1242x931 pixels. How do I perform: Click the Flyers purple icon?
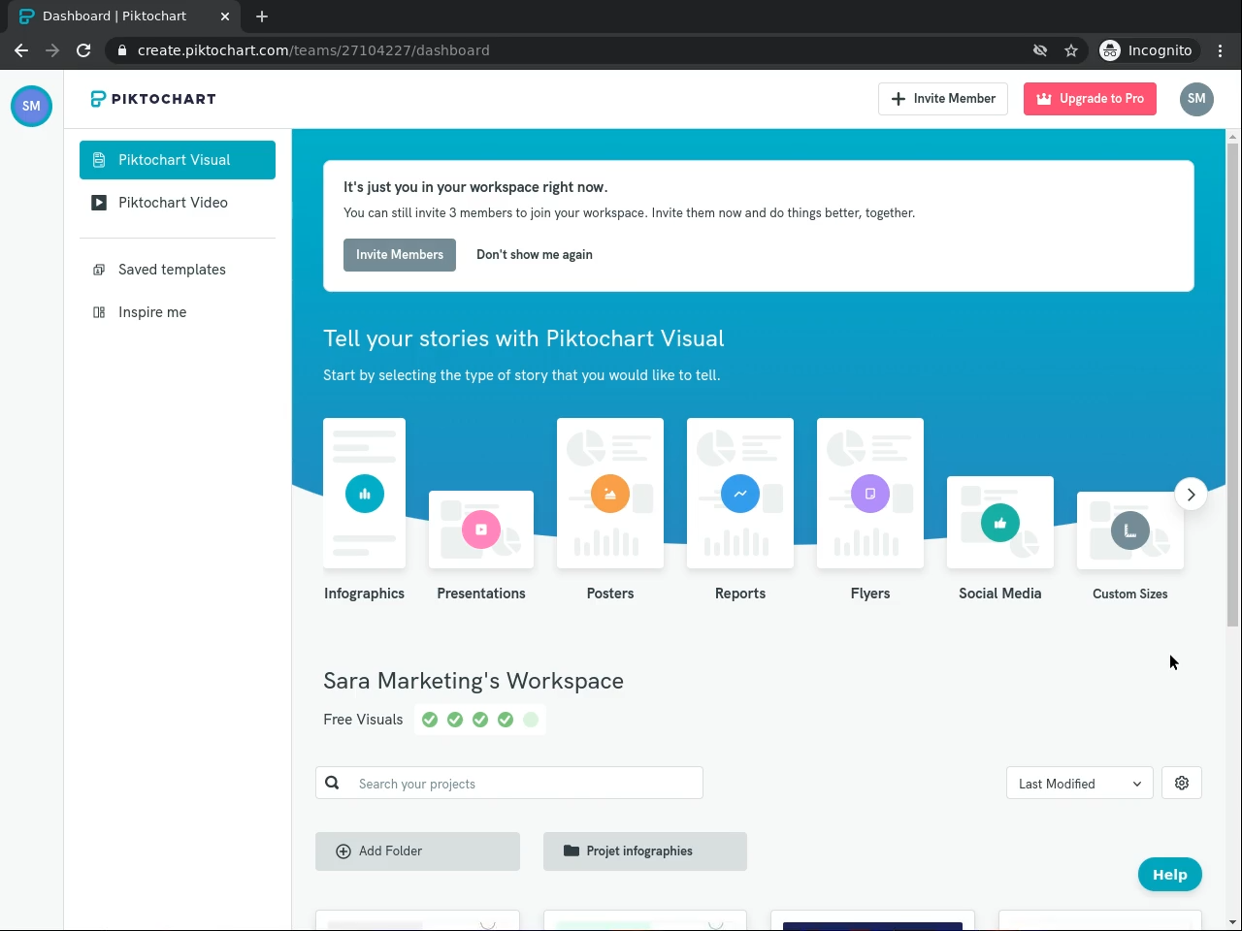pyautogui.click(x=870, y=494)
